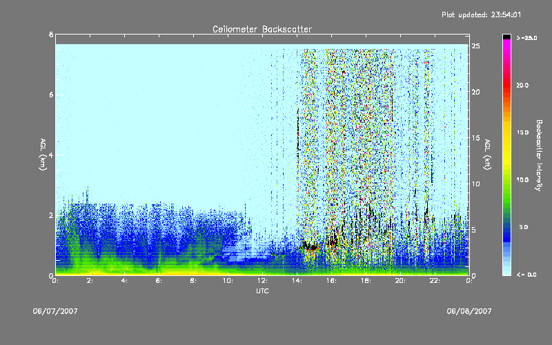This screenshot has height=345, width=552.
Task: Click the "5.0" color bar value
Action: (524, 227)
